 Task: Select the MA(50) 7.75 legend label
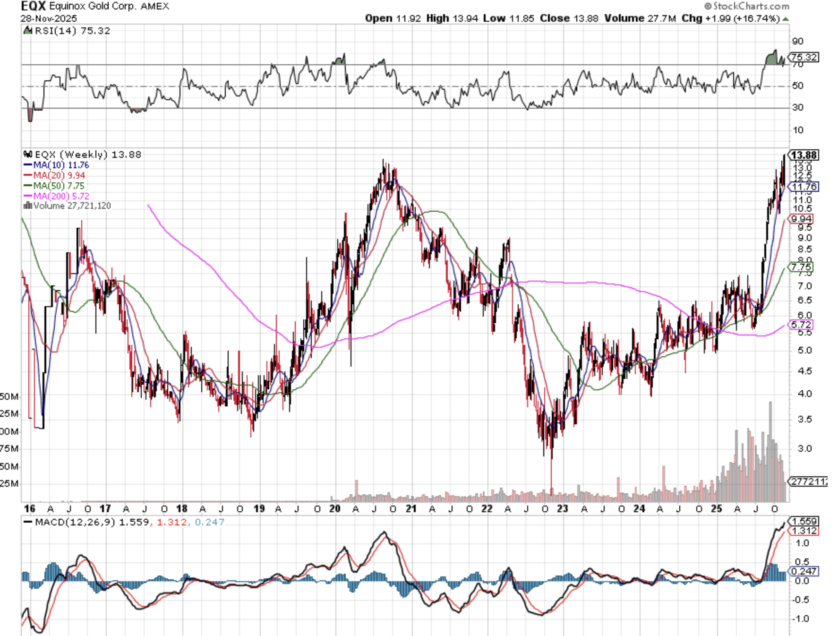59,186
